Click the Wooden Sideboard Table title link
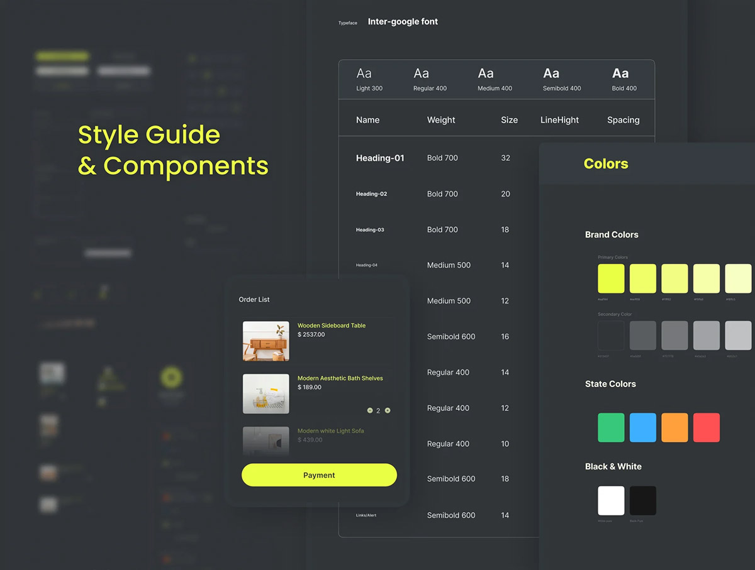The image size is (755, 570). pyautogui.click(x=332, y=326)
